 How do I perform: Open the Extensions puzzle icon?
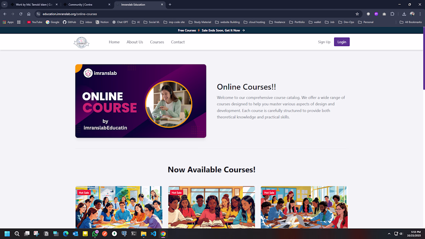(392, 14)
